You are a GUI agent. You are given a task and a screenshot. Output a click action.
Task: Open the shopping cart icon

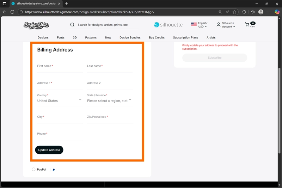[247, 25]
